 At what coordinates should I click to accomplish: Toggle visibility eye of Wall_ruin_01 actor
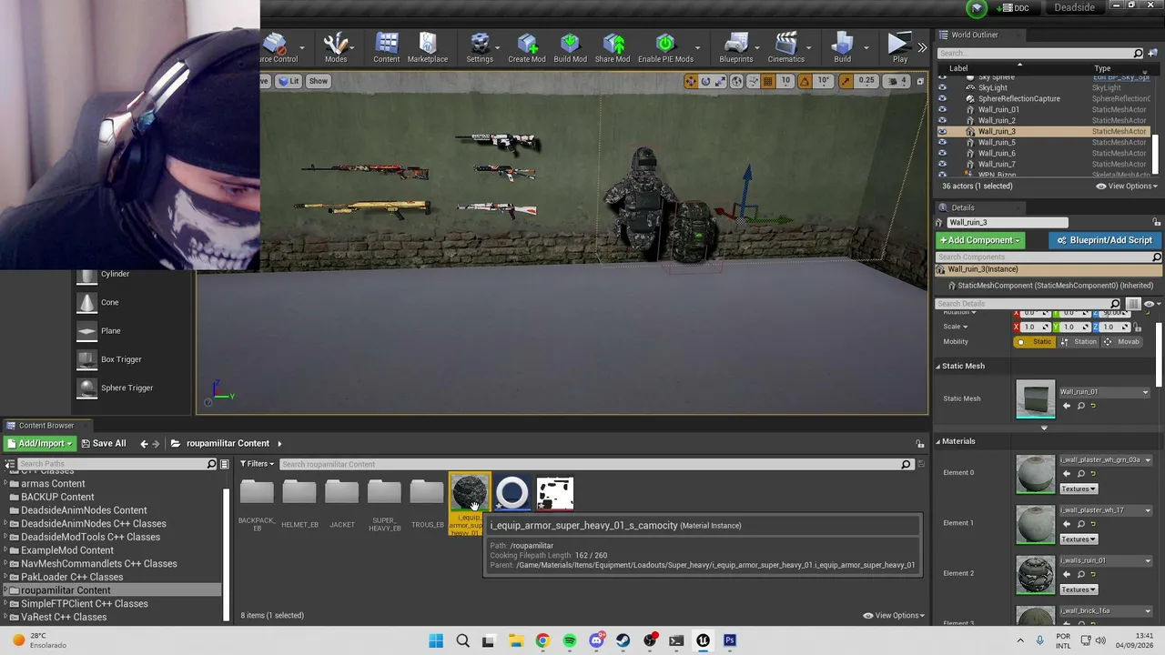[x=942, y=109]
